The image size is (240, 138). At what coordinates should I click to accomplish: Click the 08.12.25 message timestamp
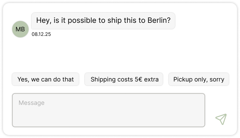coord(41,34)
